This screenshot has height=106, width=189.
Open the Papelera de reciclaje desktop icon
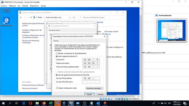[6, 10]
